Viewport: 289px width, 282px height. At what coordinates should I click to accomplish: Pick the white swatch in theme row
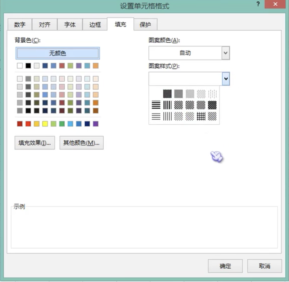click(20, 66)
